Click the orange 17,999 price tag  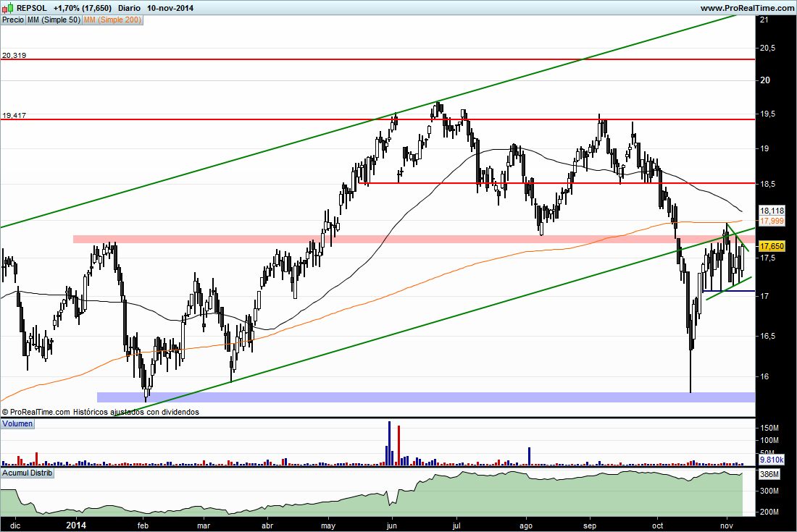click(x=772, y=221)
